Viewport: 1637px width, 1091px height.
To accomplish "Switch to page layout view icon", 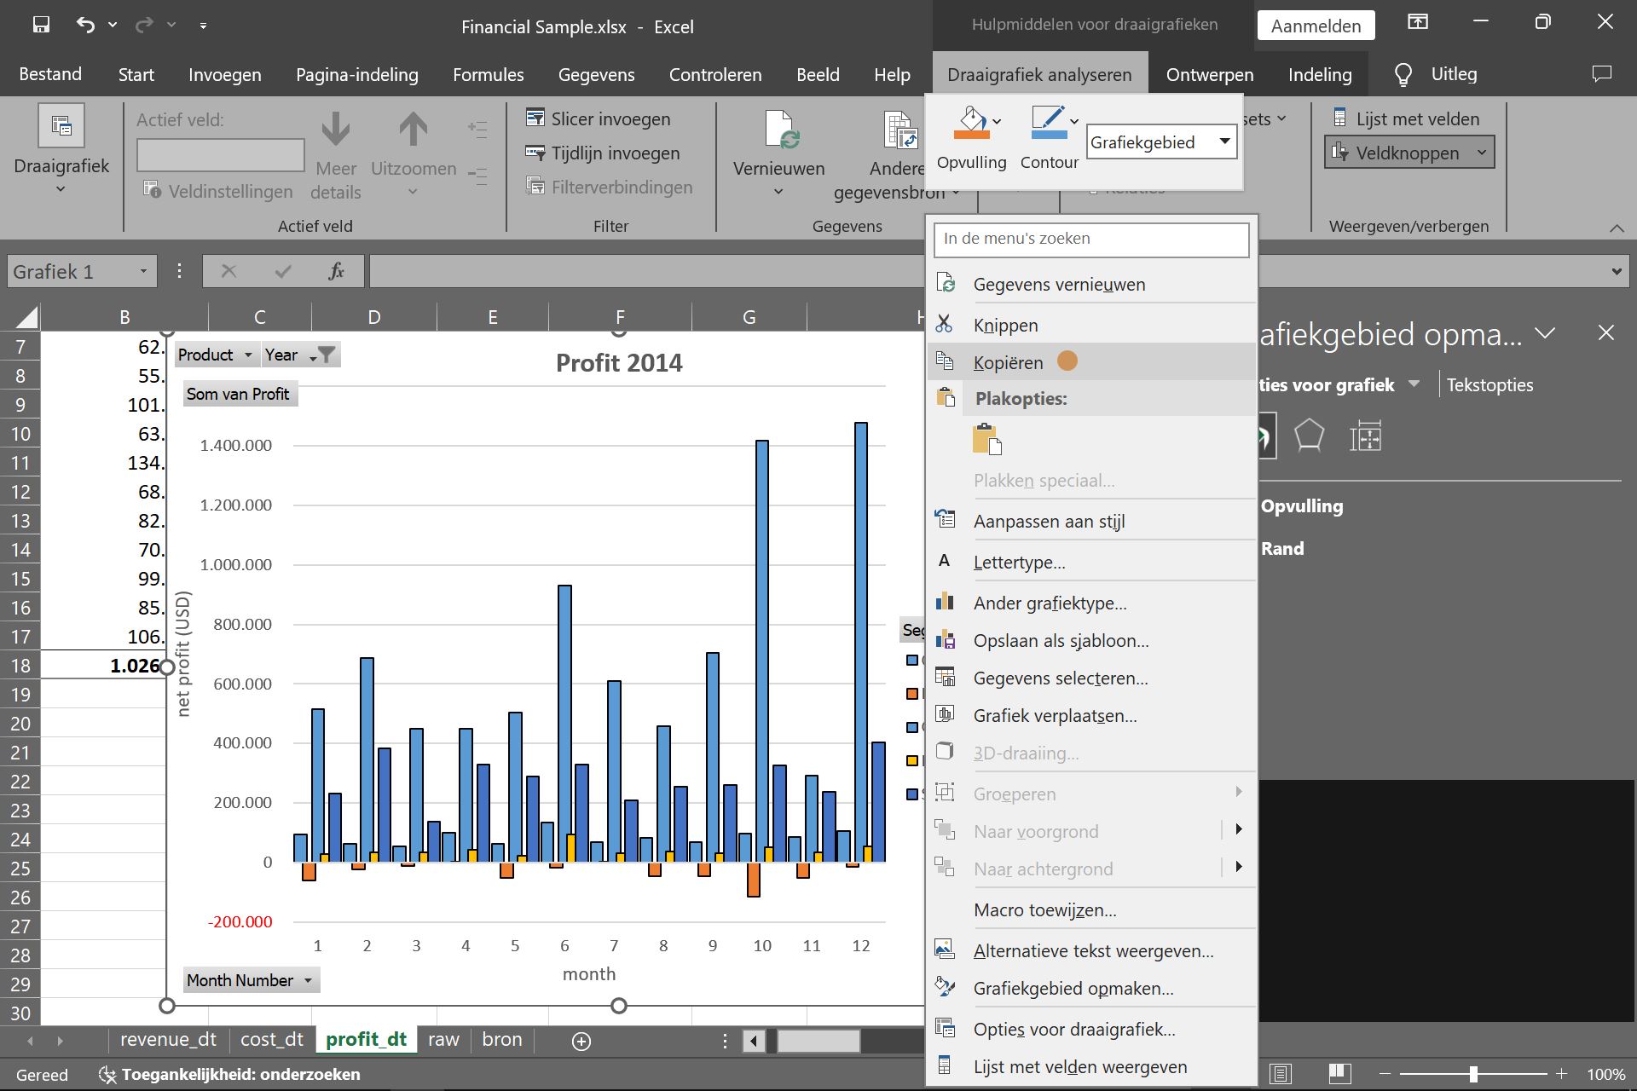I will pyautogui.click(x=1280, y=1074).
